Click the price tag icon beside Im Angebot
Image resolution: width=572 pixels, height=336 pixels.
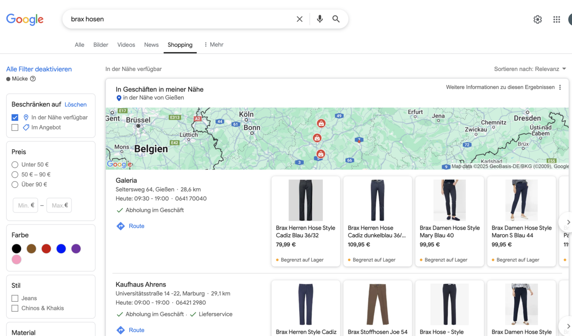[26, 127]
